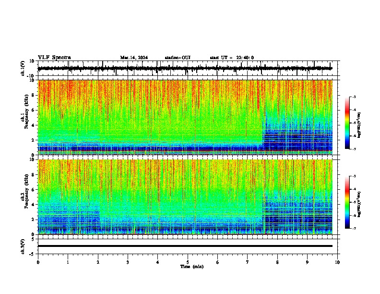Click the "ch.3(V)" axis label
Viewport: 380px width, 294px height.
[x=23, y=246]
